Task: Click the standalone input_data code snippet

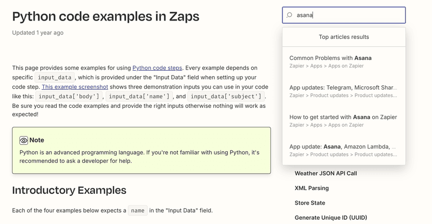Action: click(x=55, y=77)
